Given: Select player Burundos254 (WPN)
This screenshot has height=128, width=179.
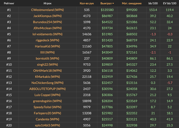Looking at the screenshot, I should coord(48,22).
